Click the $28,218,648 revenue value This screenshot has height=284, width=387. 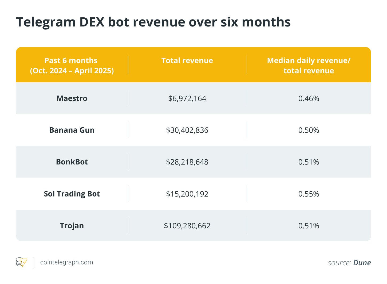pos(187,162)
